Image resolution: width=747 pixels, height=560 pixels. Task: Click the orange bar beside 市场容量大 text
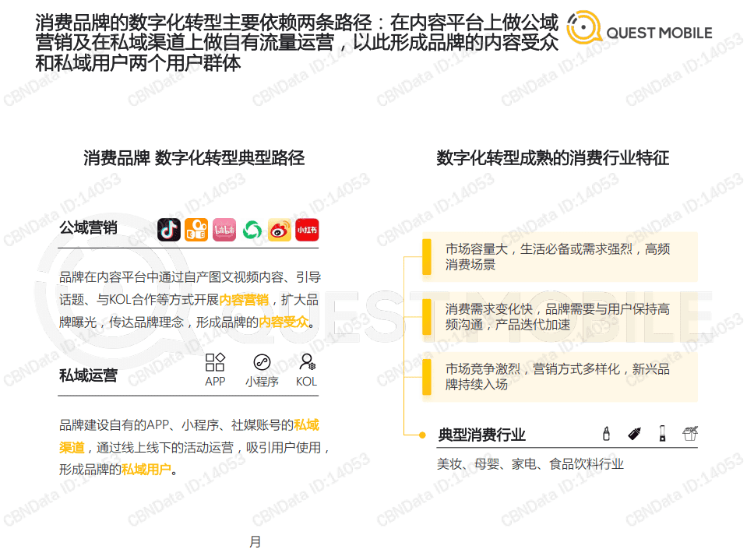click(425, 256)
